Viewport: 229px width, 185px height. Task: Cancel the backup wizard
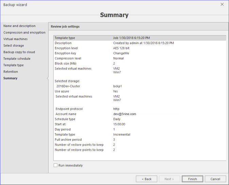[215, 179]
